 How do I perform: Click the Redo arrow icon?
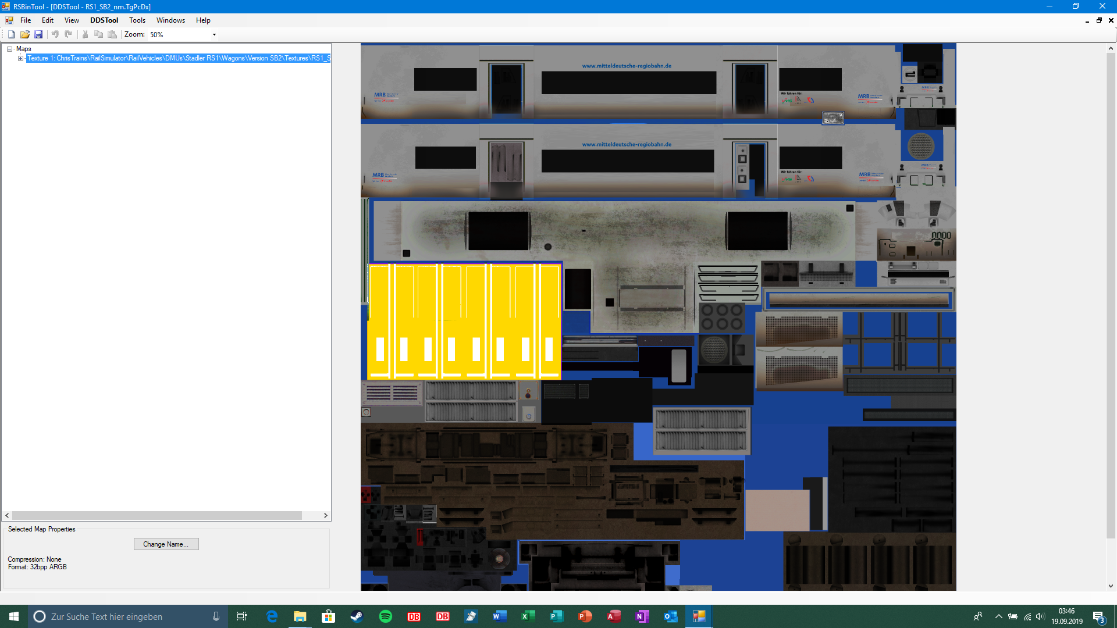click(69, 34)
